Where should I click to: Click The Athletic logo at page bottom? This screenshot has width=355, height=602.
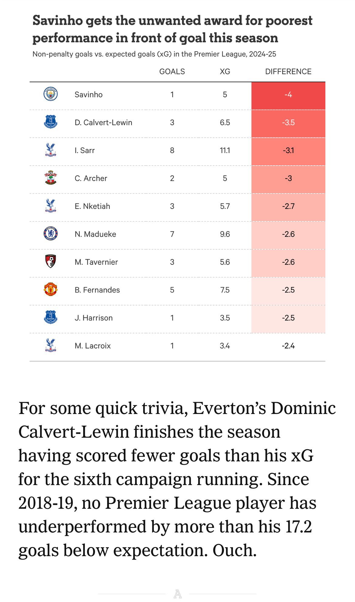(x=177, y=594)
